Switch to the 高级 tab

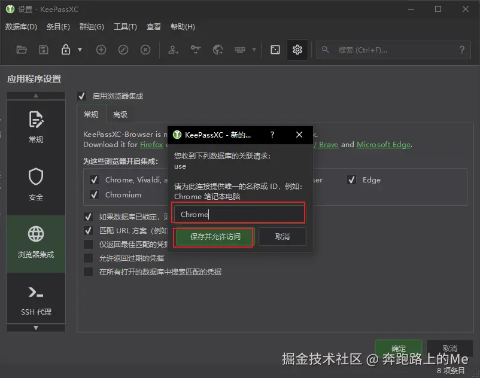(120, 115)
